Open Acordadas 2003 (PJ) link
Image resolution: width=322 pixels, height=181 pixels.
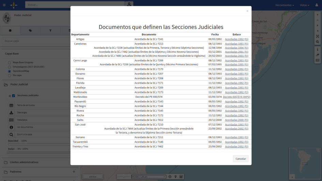click(236, 56)
